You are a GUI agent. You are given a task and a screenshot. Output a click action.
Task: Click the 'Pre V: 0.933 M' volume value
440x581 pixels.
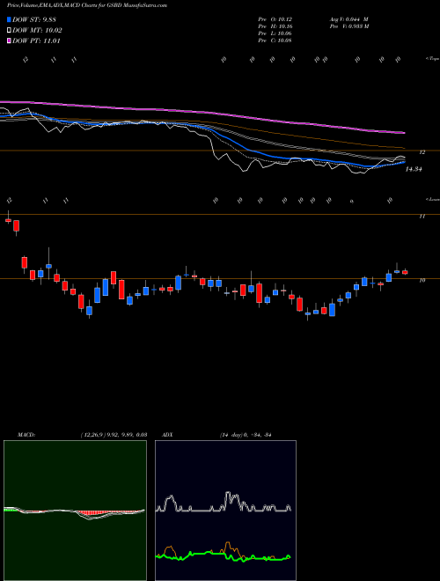tap(348, 26)
